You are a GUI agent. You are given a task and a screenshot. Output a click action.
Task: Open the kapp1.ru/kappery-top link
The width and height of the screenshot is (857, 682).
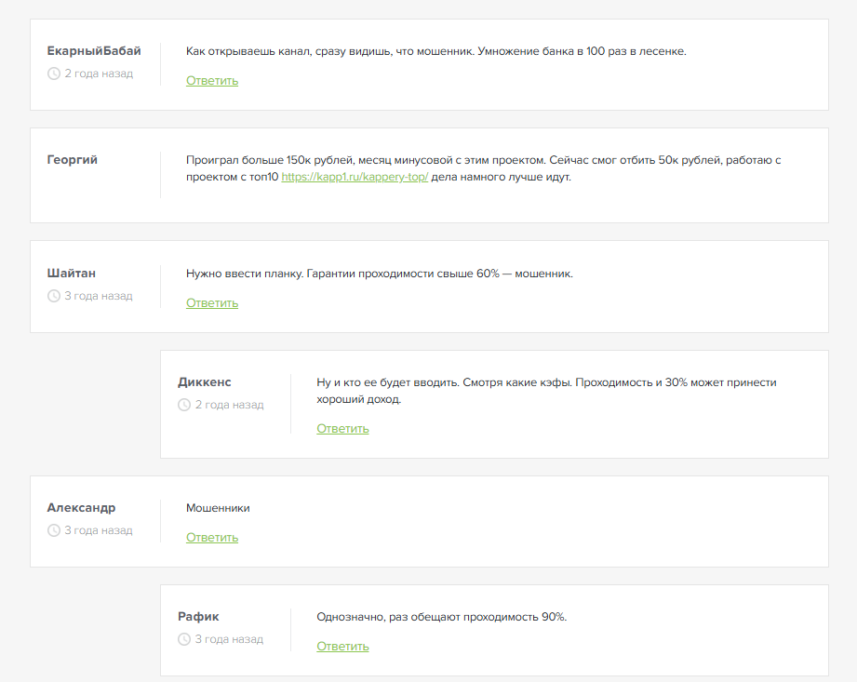coord(355,177)
